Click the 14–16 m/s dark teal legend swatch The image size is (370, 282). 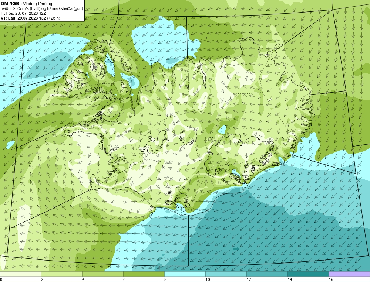point(308,274)
